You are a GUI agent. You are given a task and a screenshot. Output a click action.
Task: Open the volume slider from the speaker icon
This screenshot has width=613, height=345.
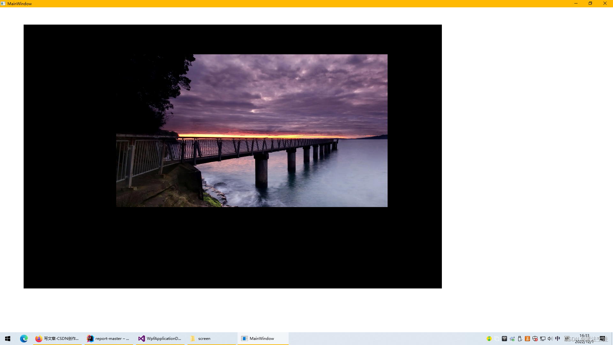(550, 338)
